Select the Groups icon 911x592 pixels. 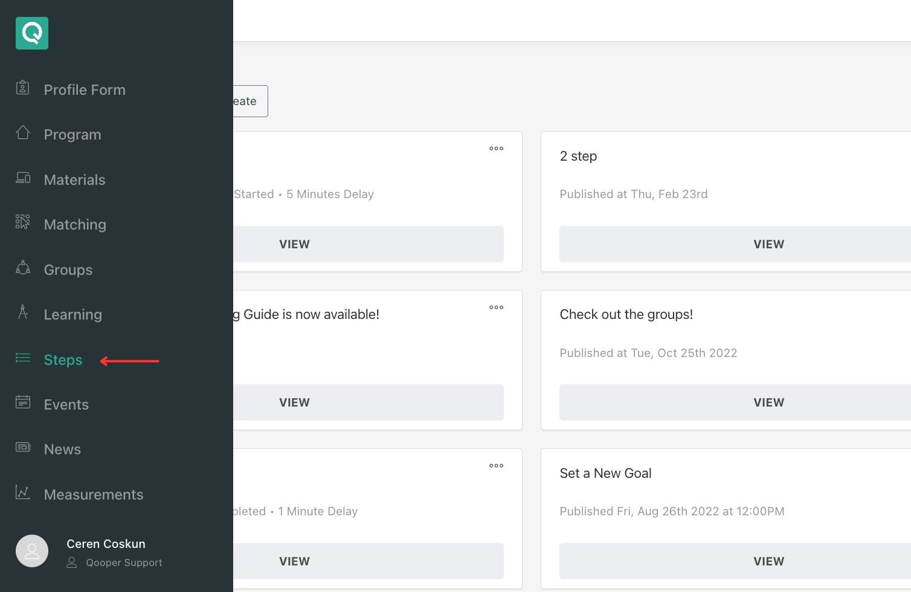[22, 268]
